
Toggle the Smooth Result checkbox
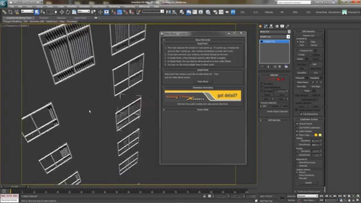[297, 123]
